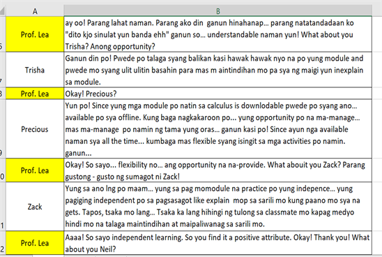Select the cell beginning 'Ganun din po! Pwede'
The width and height of the screenshot is (382, 257).
coord(217,70)
